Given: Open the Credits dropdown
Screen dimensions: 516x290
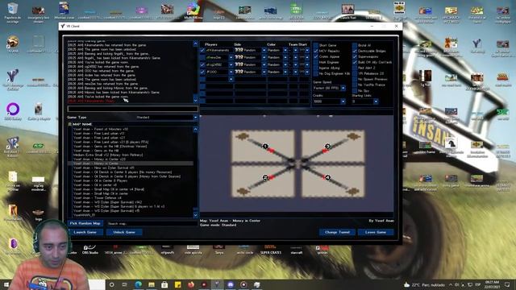Looking at the screenshot, I should coord(343,101).
